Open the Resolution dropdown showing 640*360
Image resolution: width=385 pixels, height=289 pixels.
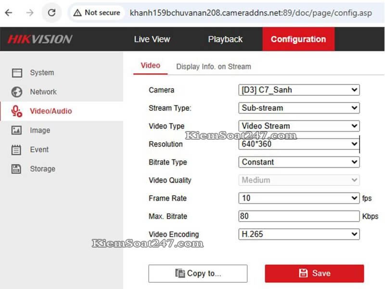click(299, 144)
